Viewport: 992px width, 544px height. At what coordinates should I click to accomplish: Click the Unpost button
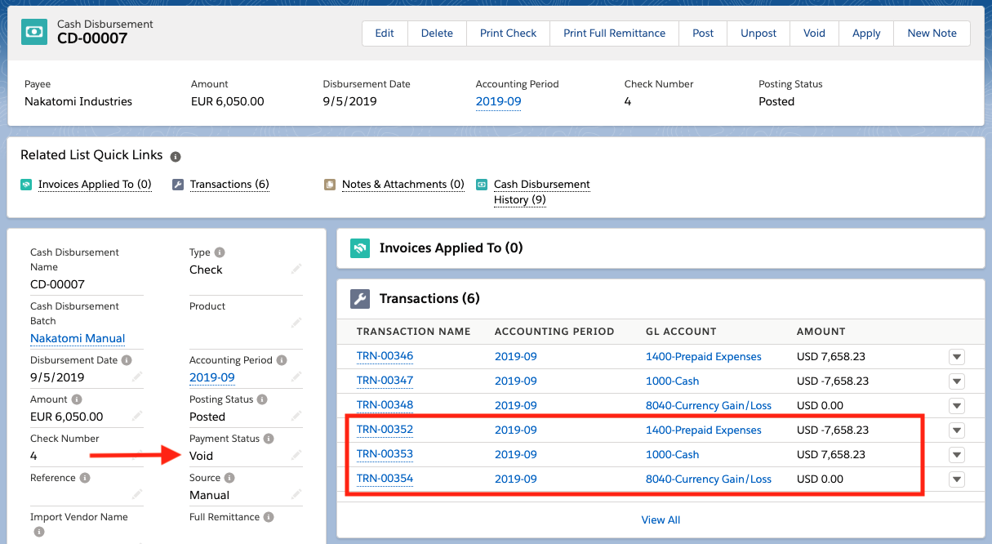click(758, 33)
